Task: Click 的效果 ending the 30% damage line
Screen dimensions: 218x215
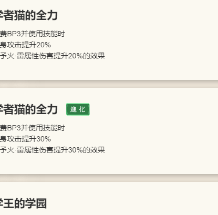Action: (x=94, y=150)
